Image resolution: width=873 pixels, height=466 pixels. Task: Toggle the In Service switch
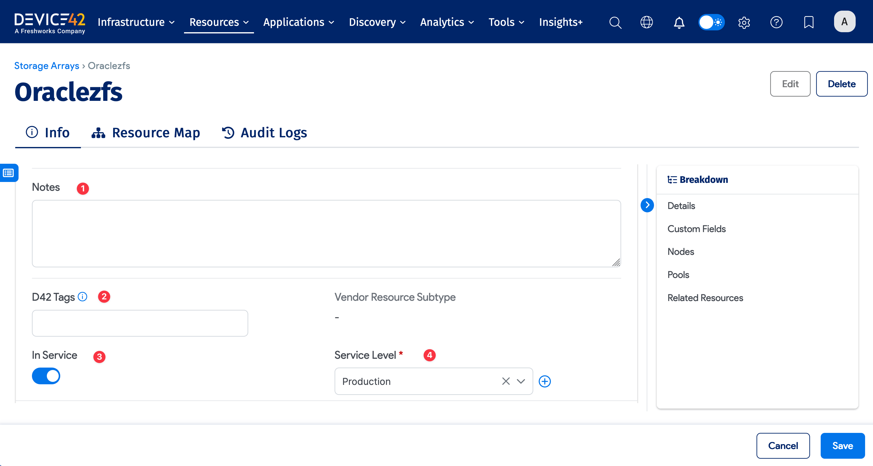[x=46, y=376]
